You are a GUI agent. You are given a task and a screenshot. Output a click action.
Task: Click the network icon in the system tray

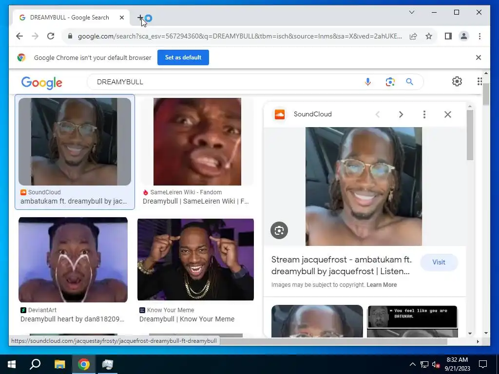(424, 364)
